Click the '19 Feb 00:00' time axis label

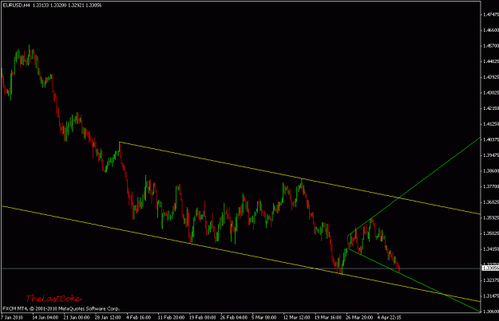coord(203,317)
